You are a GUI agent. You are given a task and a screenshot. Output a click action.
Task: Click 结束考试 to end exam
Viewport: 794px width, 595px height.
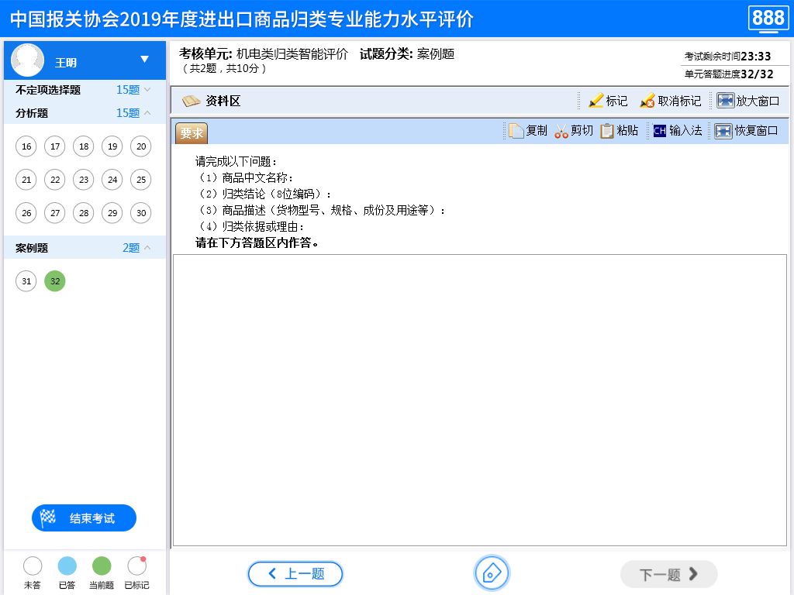click(x=84, y=518)
